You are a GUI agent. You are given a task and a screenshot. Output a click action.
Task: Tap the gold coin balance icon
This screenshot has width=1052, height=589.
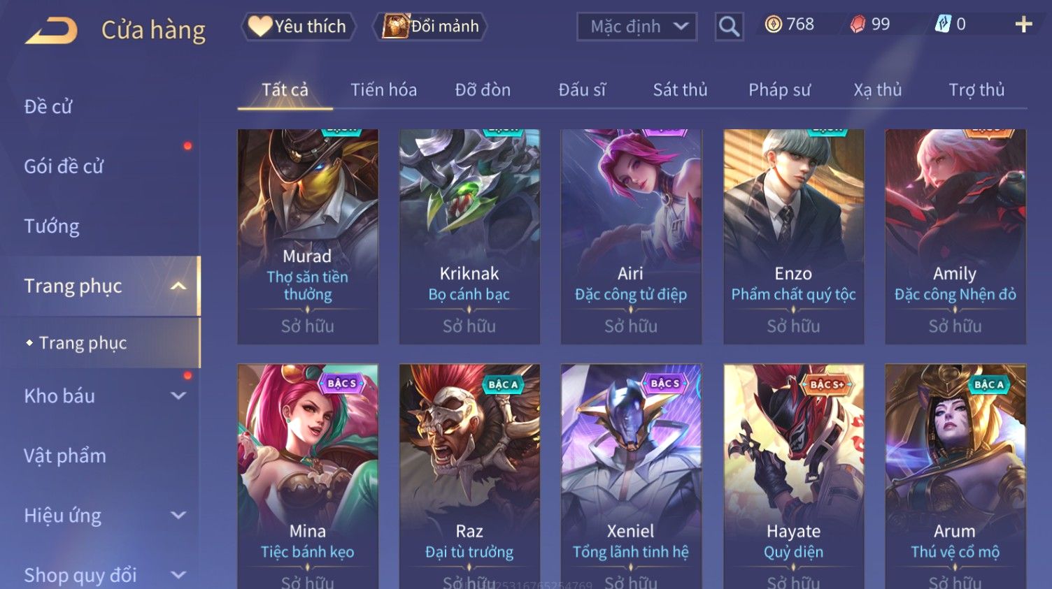tap(773, 25)
